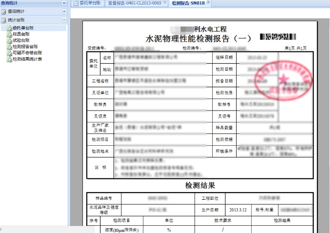Click the icon on 委托单台账 tab

coord(75,3)
